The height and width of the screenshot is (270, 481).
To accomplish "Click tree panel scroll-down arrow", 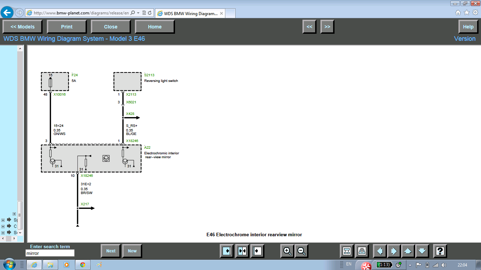I will pos(20,233).
